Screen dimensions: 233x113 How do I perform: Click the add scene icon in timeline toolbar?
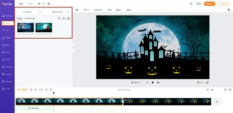(31, 90)
